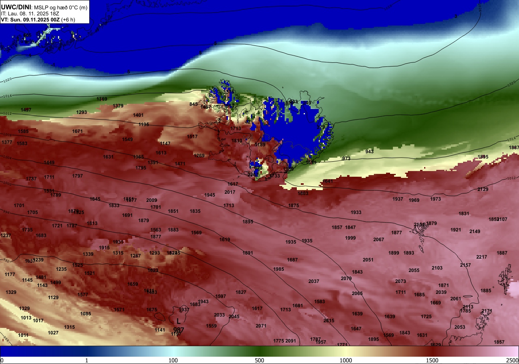Click the 'L' low pressure marker

(178, 321)
